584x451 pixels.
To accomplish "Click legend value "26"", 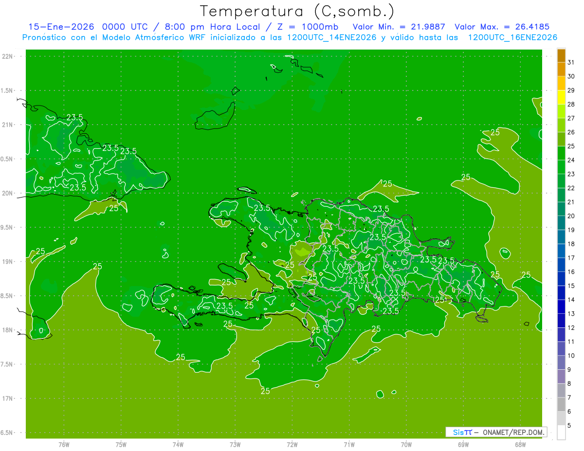I will click(571, 132).
